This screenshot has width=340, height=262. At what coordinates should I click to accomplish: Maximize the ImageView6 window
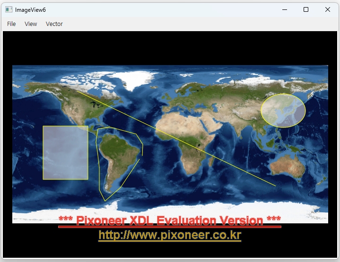(x=306, y=9)
